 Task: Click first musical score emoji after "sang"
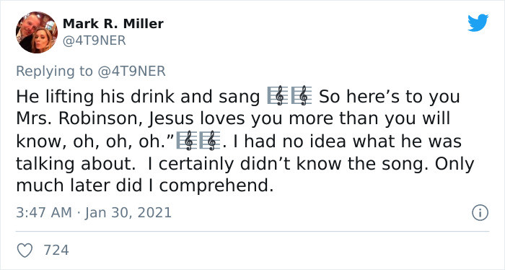pyautogui.click(x=278, y=96)
